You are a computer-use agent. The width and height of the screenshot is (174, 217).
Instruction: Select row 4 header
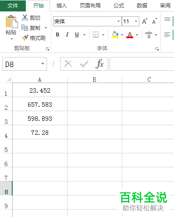[x=6, y=132]
